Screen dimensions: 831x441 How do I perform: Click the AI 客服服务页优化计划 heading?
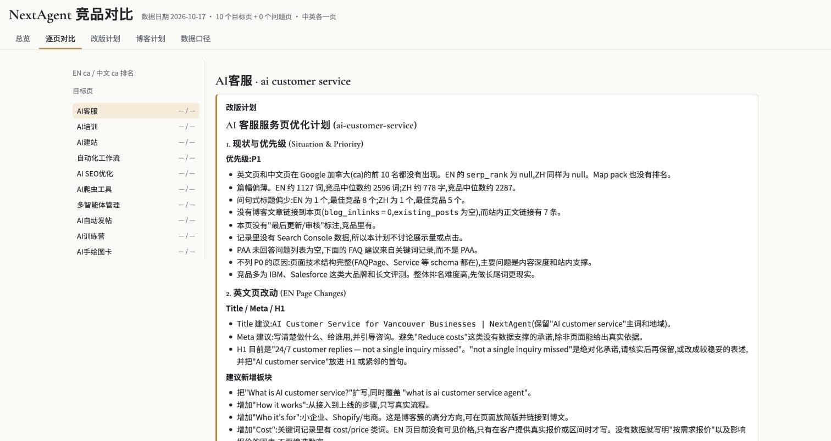click(322, 125)
